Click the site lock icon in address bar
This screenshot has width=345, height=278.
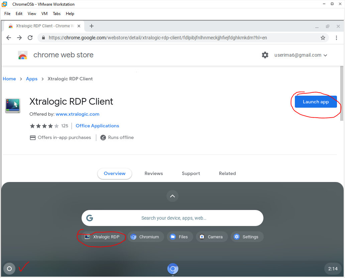click(x=43, y=38)
